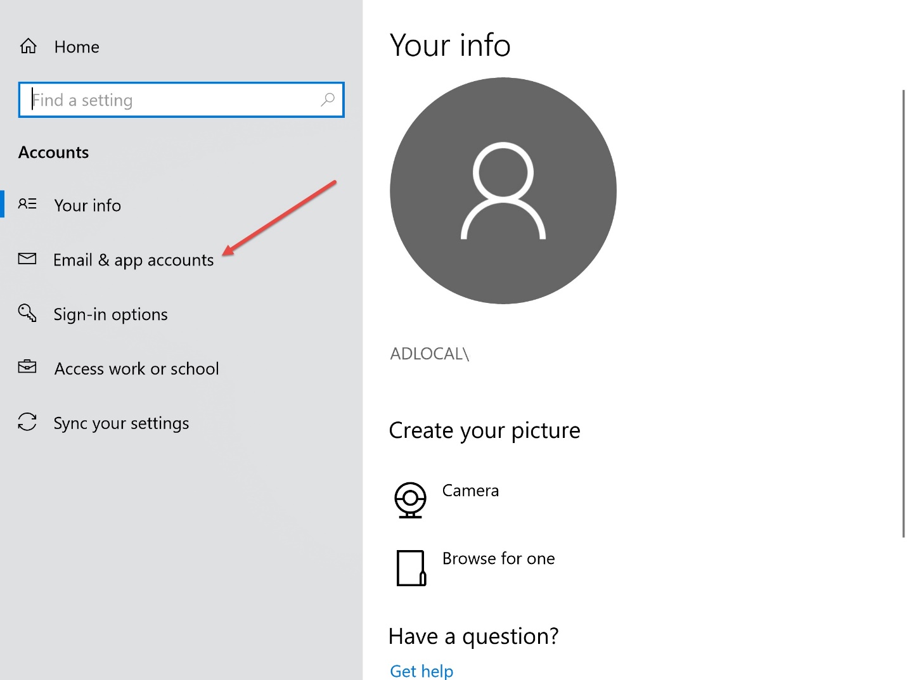Screen dimensions: 907x680
Task: Click Browse for one picture option
Action: (498, 558)
